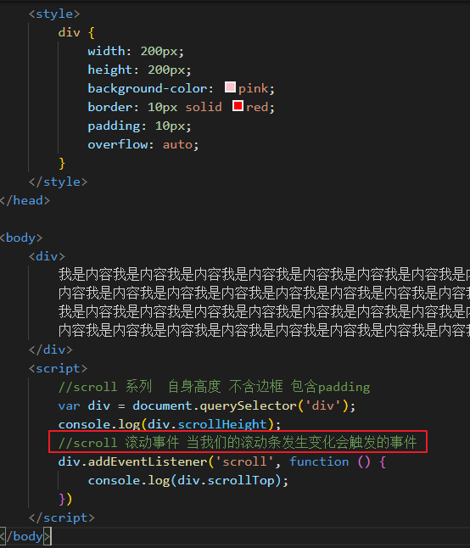Click the closing yellow brace of div rule
The height and width of the screenshot is (548, 470).
coord(62,163)
